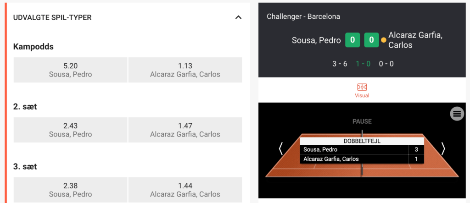Click the Challenger - Barcelona tournament title
This screenshot has width=470, height=203.
(303, 16)
